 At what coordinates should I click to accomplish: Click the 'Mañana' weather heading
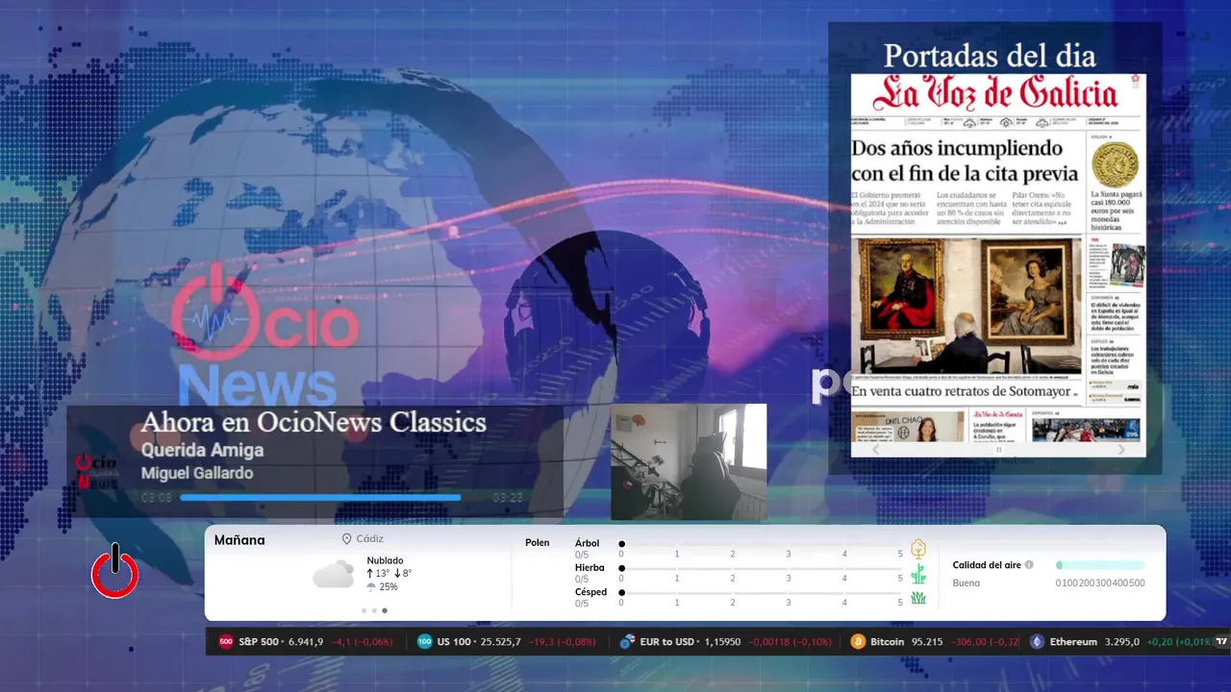[x=239, y=540]
